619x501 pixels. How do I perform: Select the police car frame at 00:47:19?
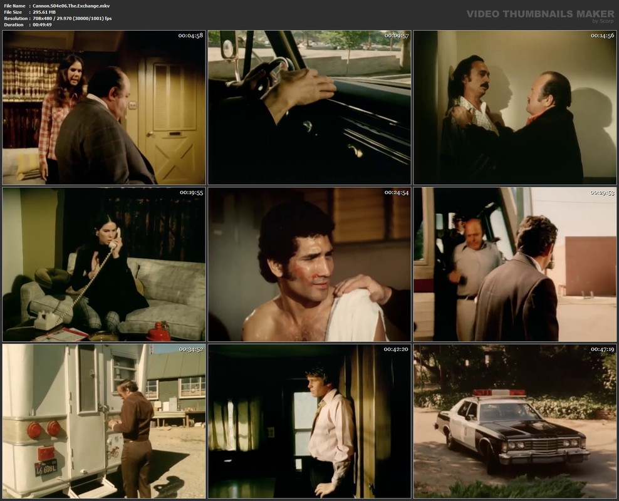[515, 421]
